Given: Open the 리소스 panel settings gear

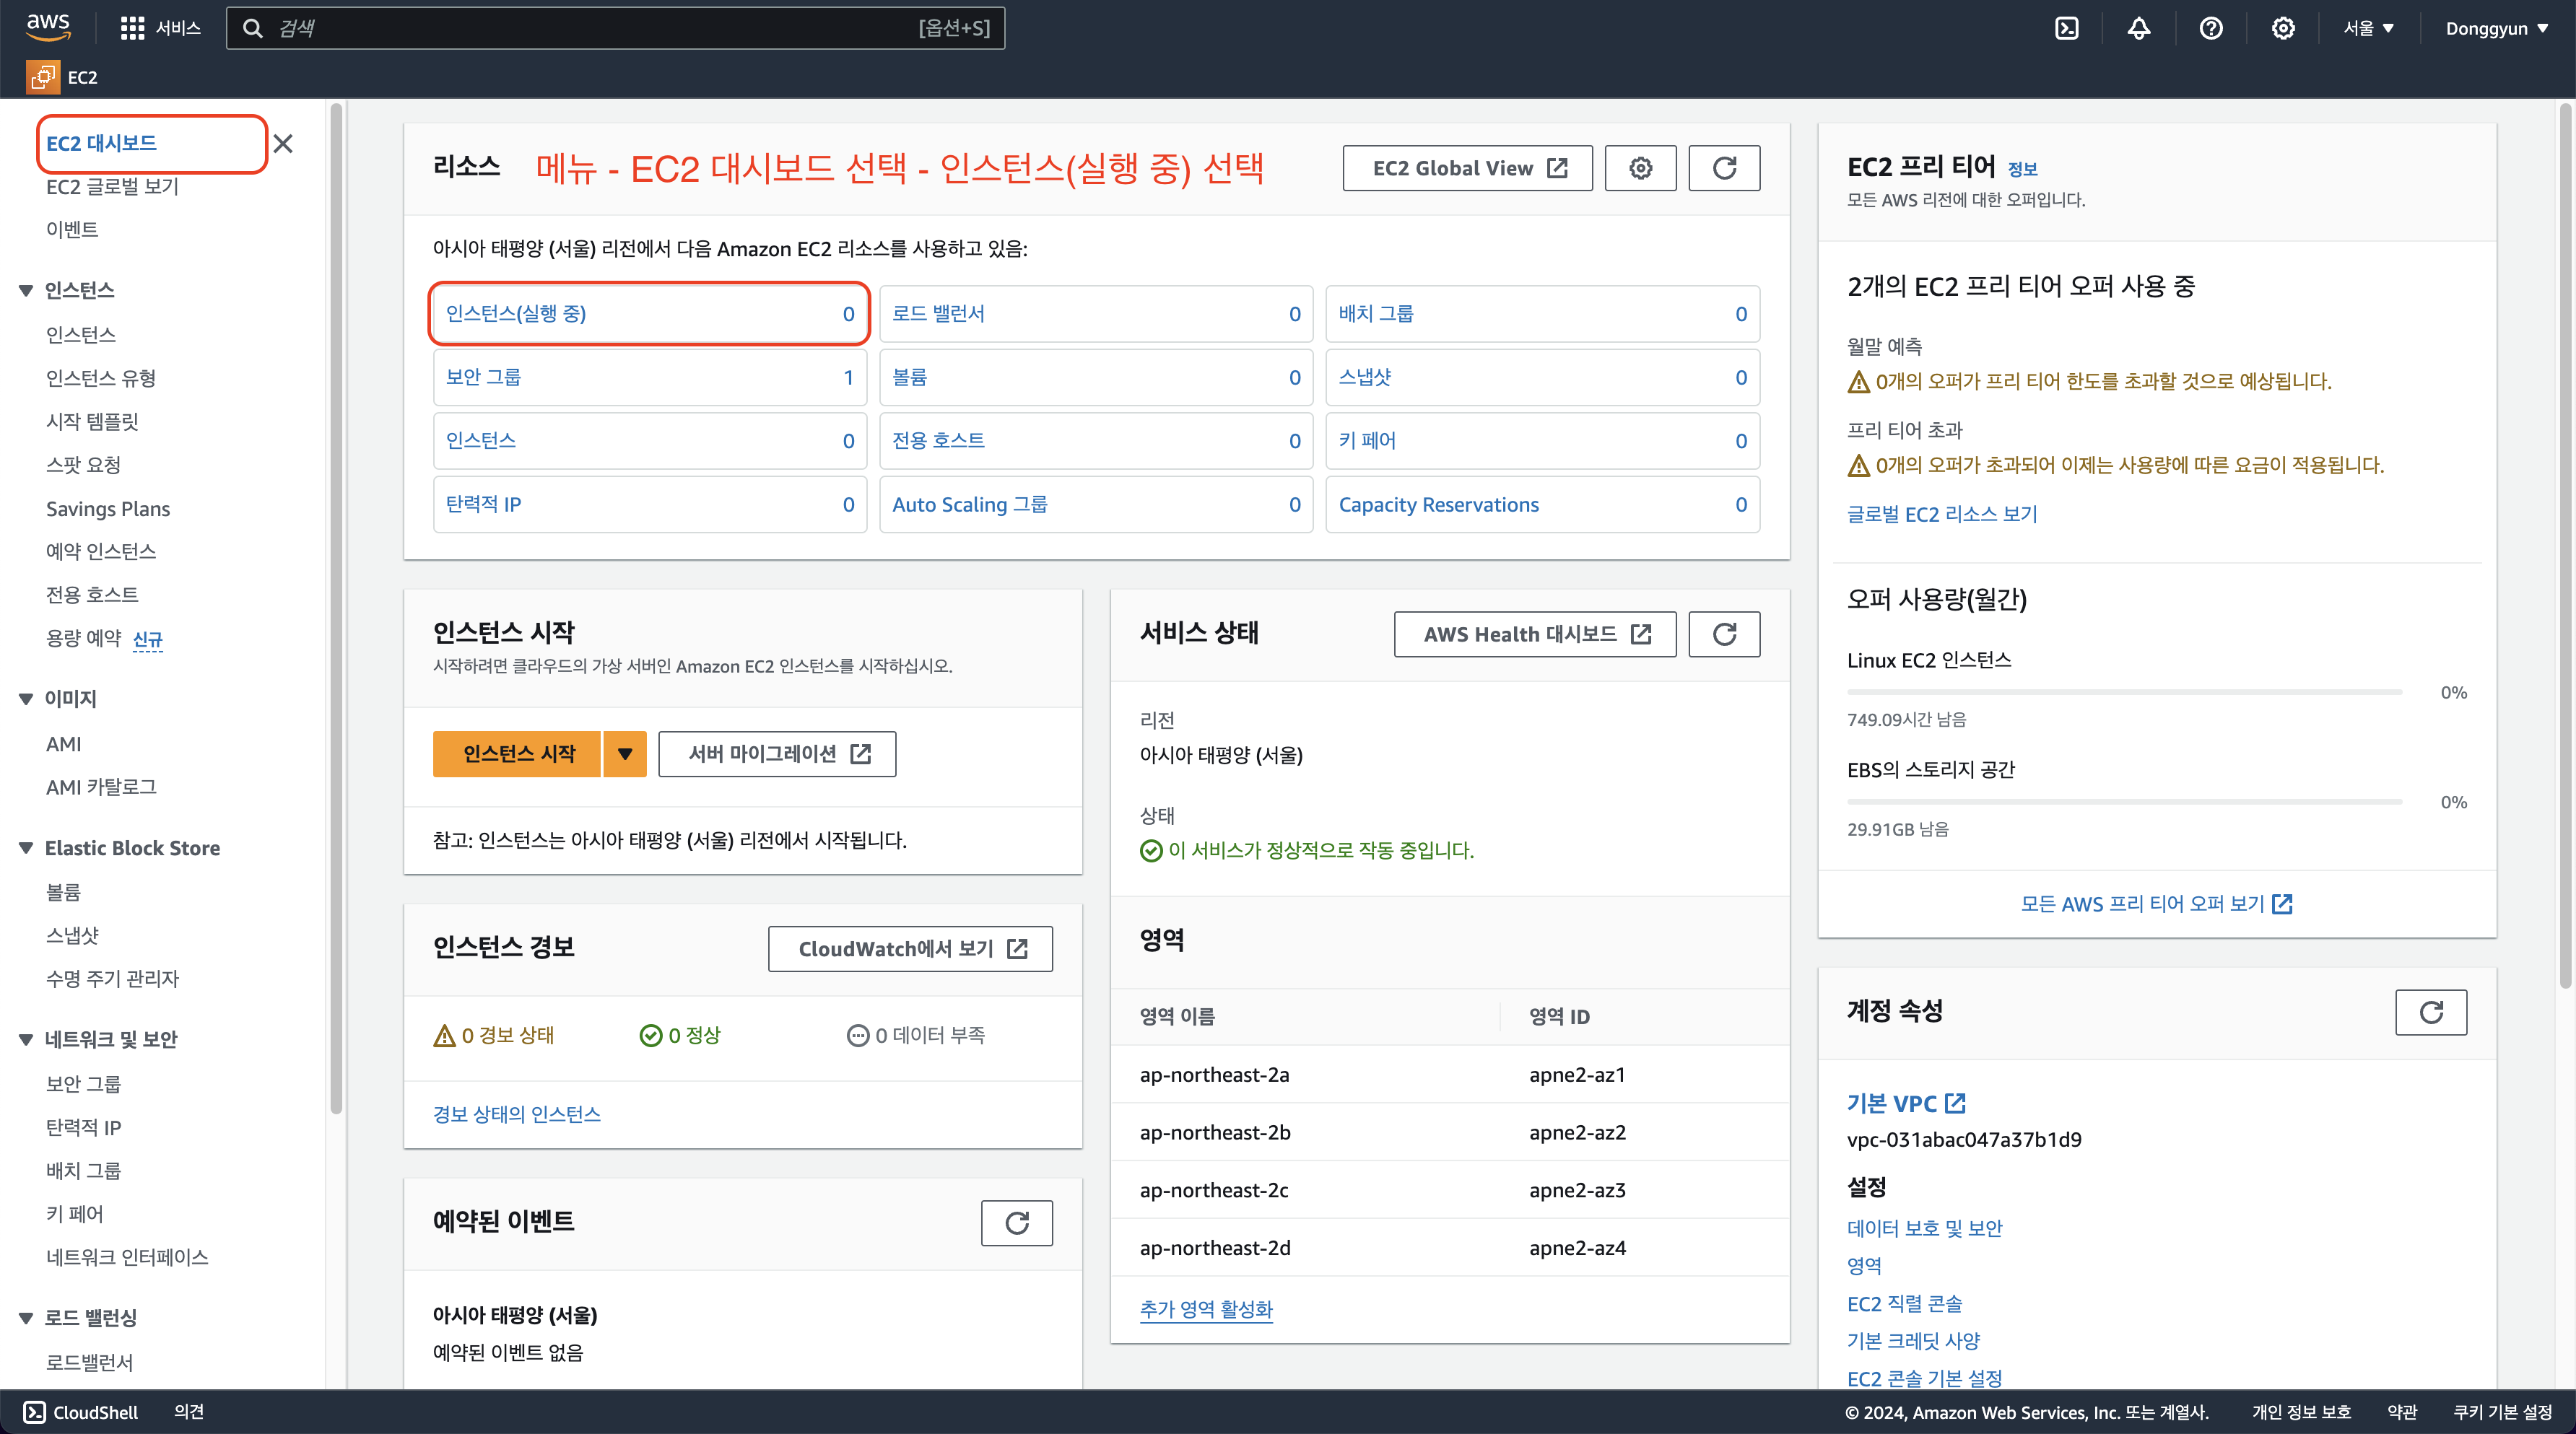Looking at the screenshot, I should [x=1640, y=168].
